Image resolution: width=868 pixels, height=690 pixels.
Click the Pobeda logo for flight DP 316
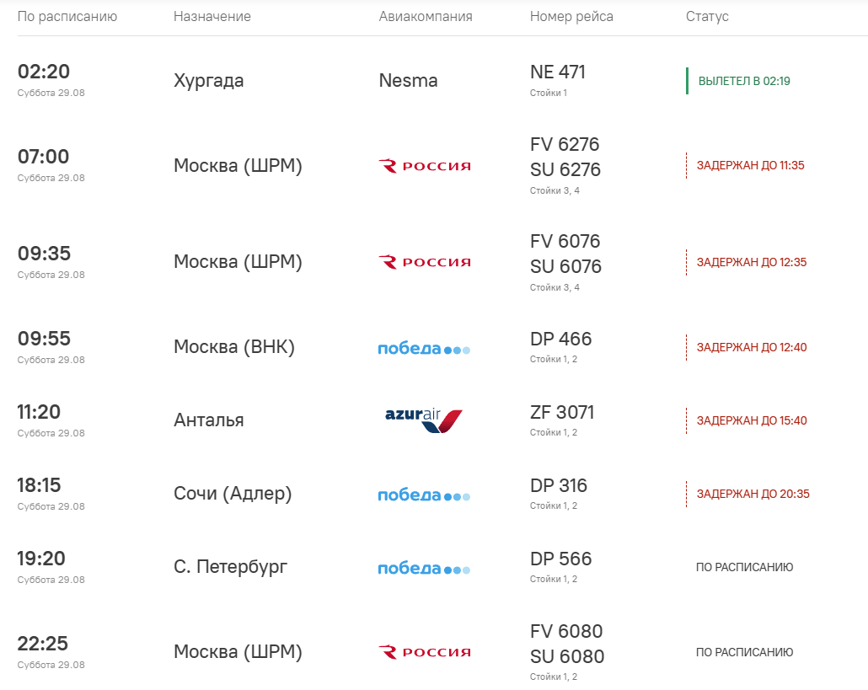(424, 495)
